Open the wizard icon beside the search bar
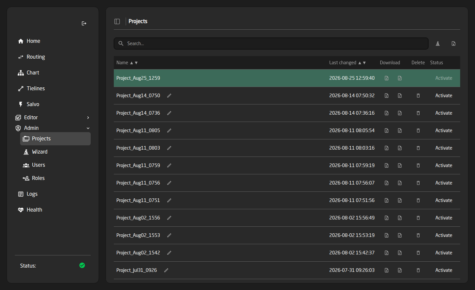475x290 pixels. (438, 43)
